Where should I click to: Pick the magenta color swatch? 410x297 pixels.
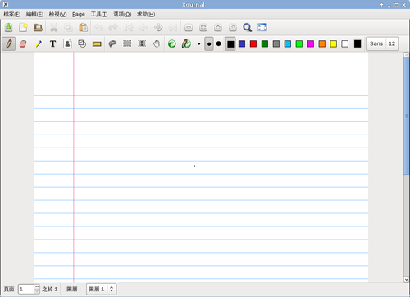311,43
